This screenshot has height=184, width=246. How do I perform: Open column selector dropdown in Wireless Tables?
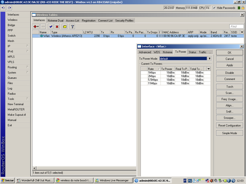(242, 32)
